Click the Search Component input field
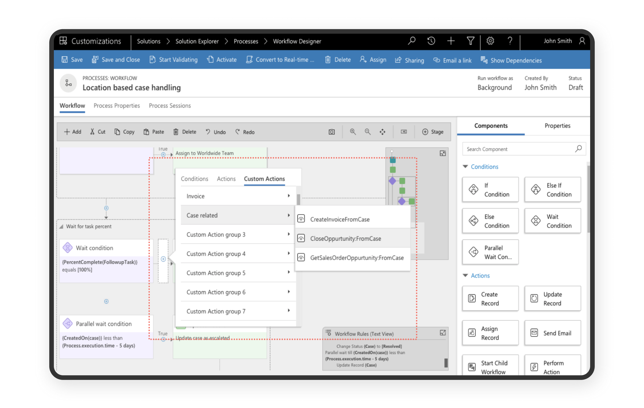644x408 pixels. tap(524, 149)
